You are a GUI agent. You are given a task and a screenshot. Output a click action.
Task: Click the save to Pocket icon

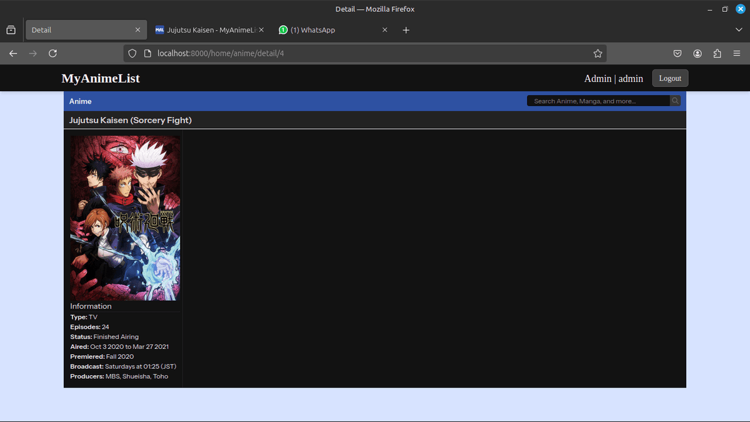[x=677, y=53]
